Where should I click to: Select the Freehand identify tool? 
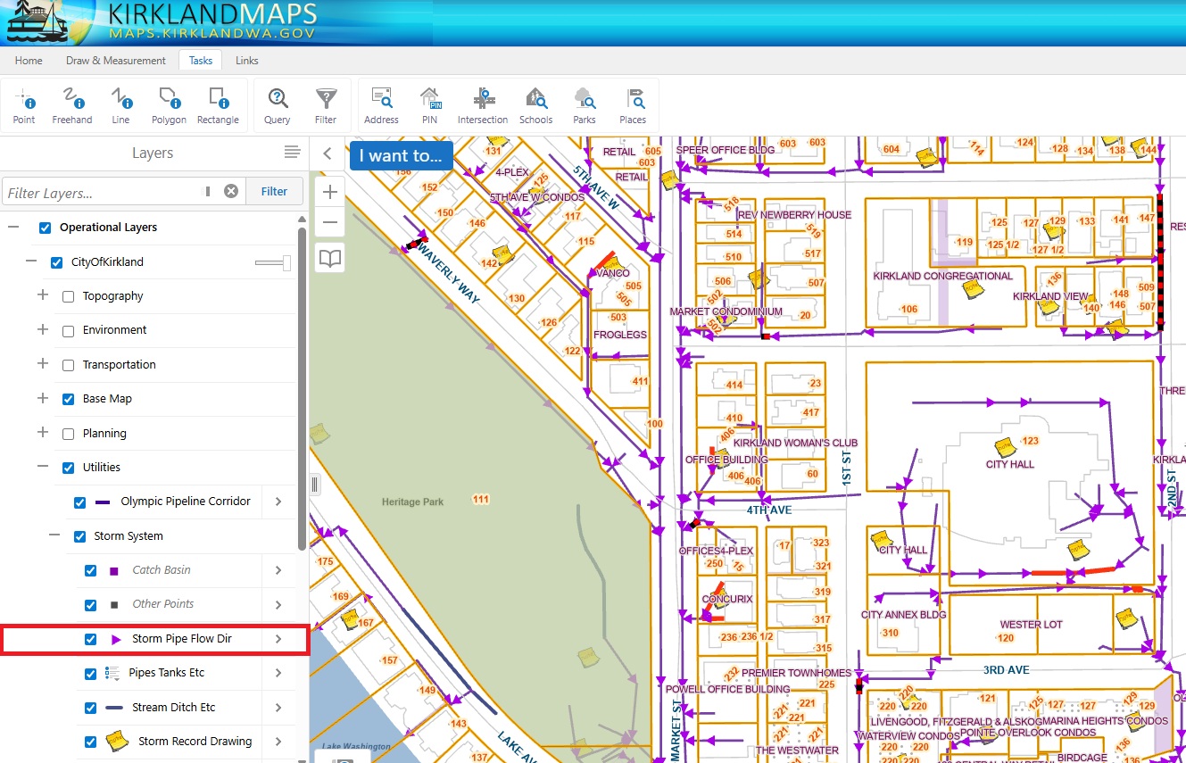click(72, 105)
